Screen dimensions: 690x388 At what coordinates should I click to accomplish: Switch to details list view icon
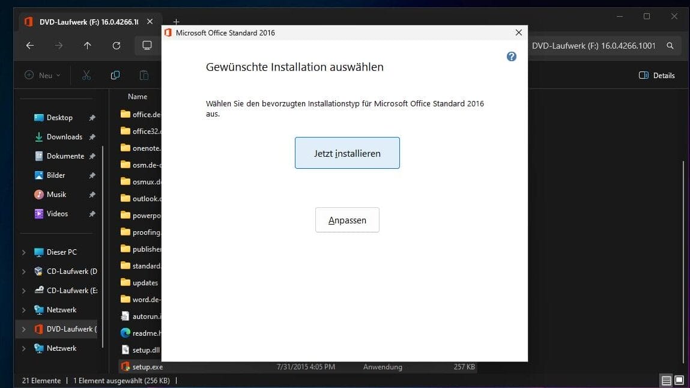coord(666,380)
